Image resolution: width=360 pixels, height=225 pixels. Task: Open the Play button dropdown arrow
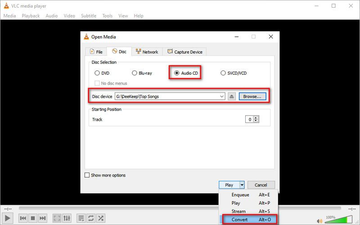pos(242,185)
